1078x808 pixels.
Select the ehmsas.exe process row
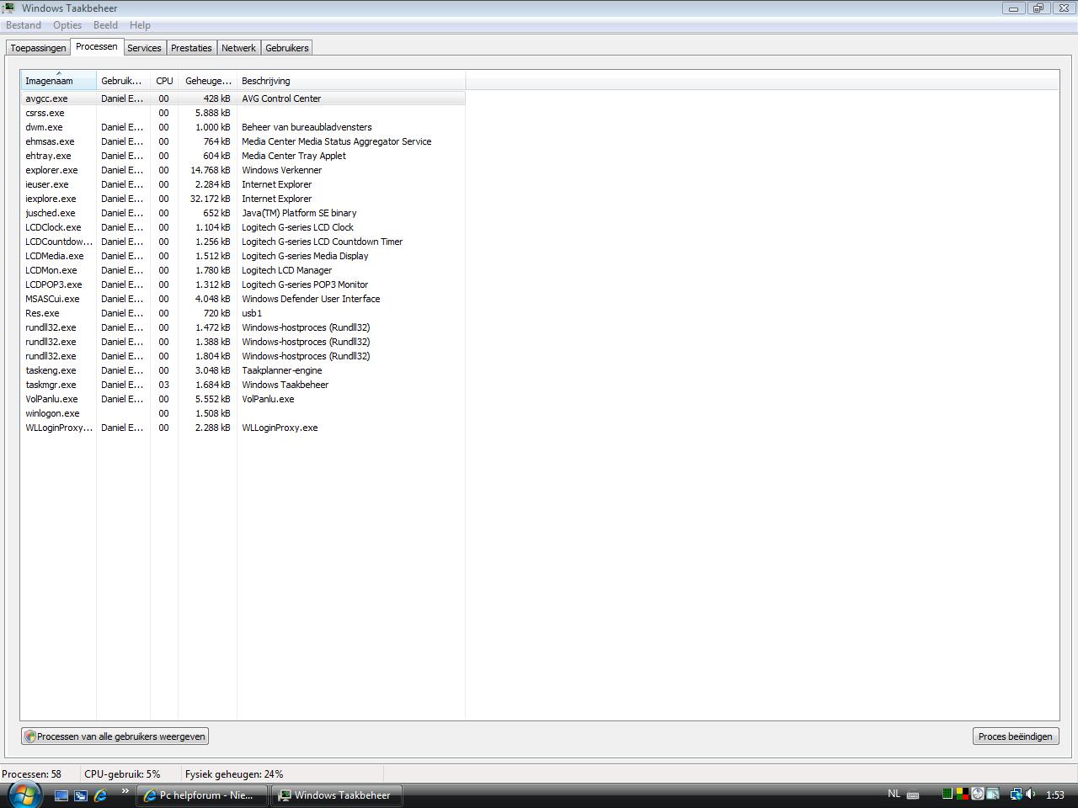(243, 141)
